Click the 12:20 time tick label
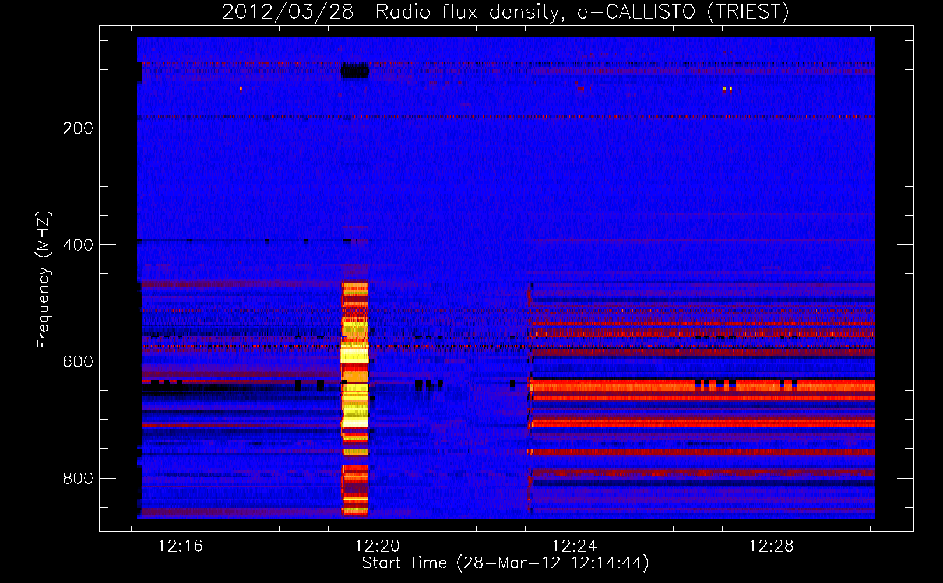The width and height of the screenshot is (943, 583). tap(378, 546)
